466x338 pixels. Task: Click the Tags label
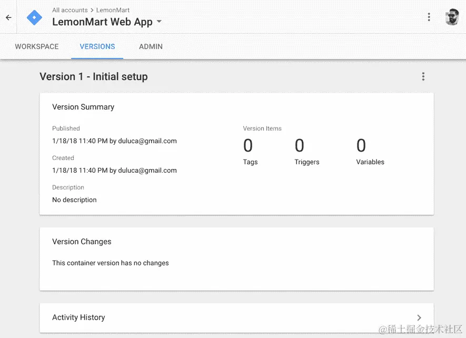[x=250, y=162]
